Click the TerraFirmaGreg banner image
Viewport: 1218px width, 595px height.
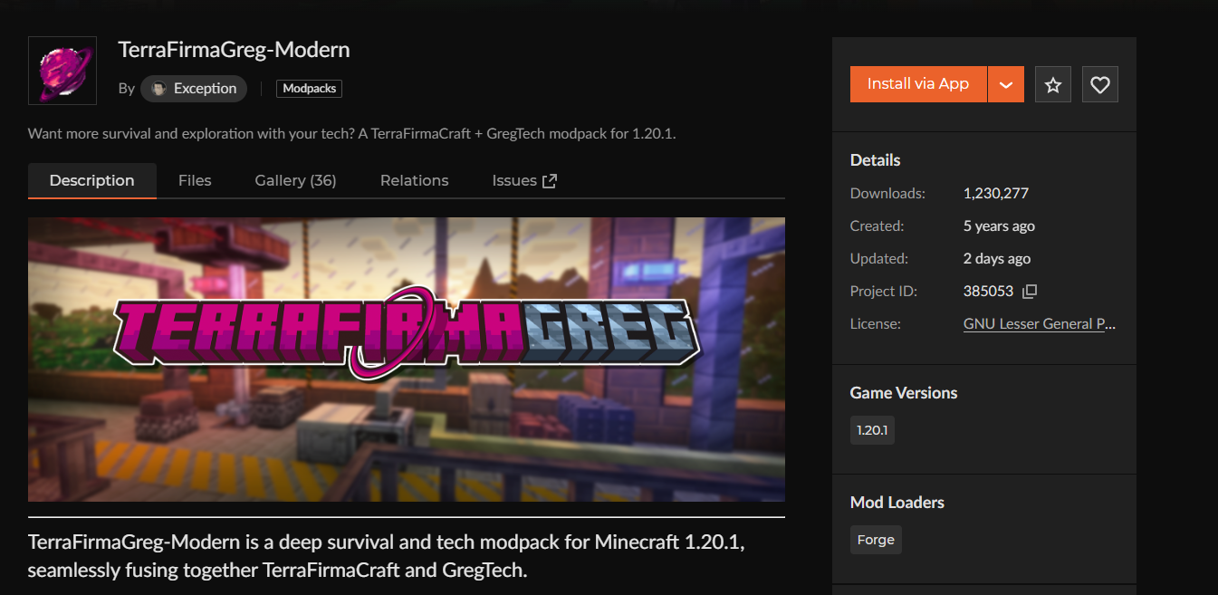[x=407, y=359]
